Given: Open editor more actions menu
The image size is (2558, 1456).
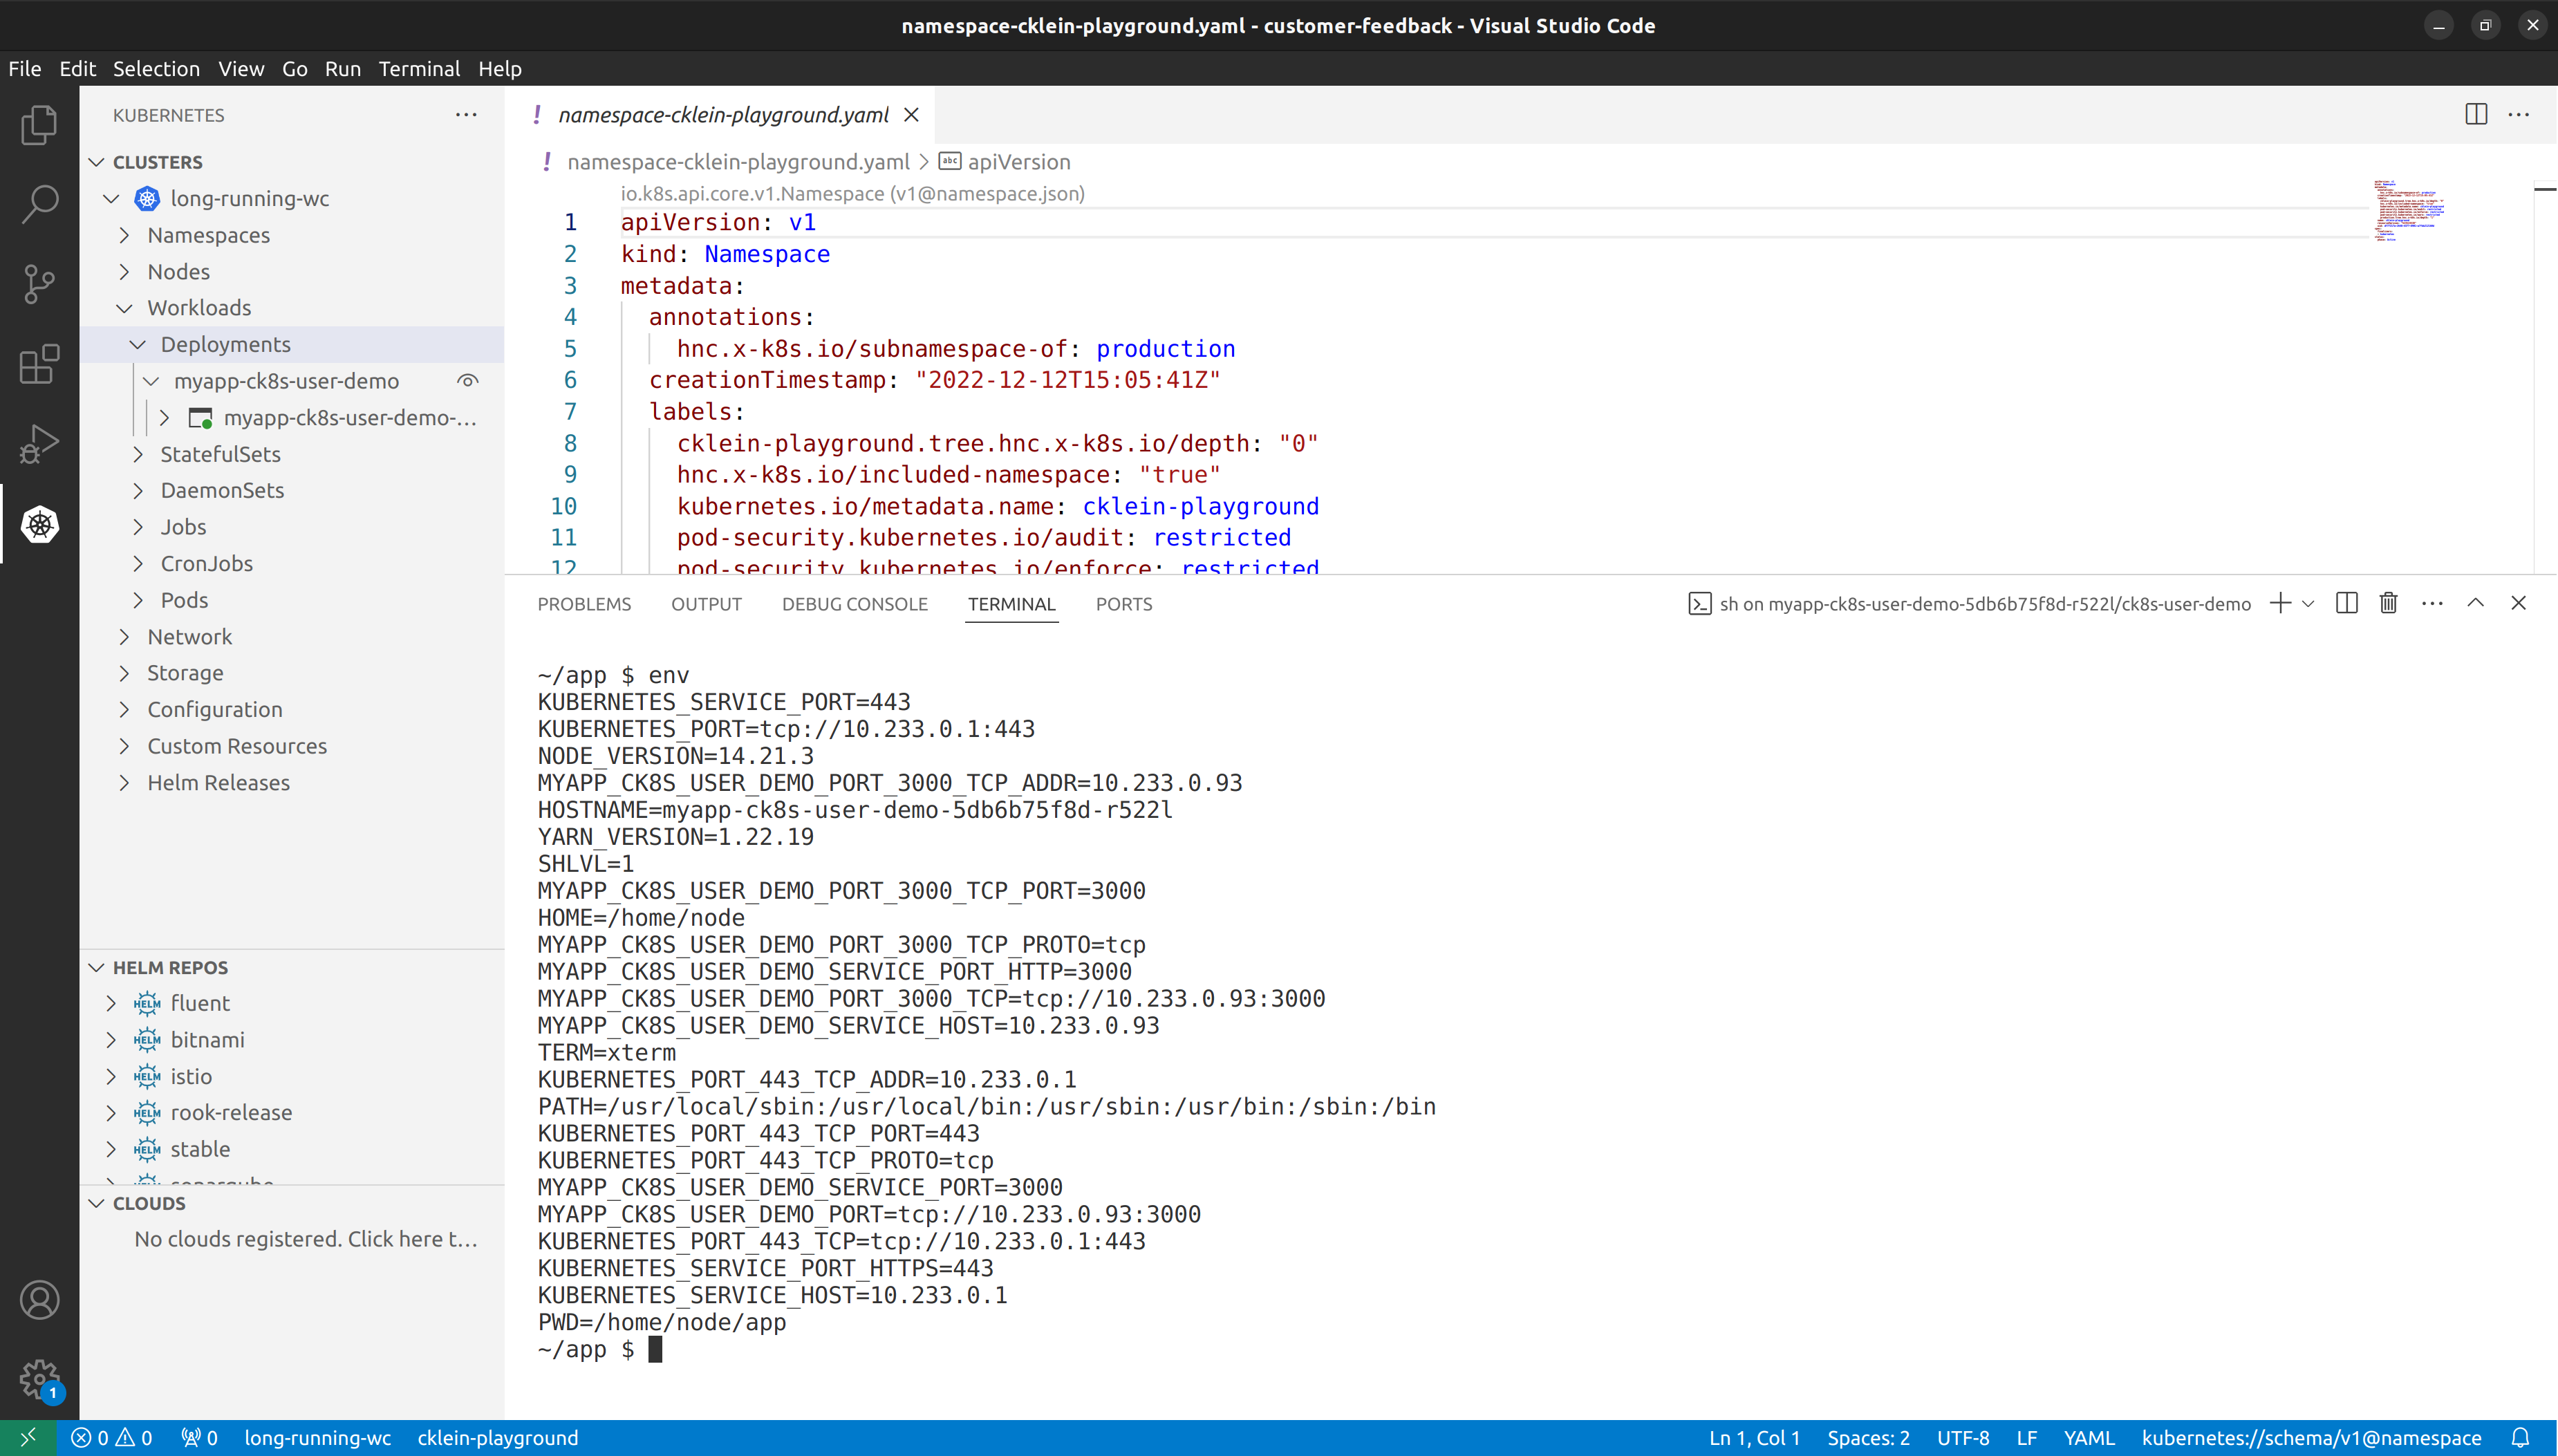Looking at the screenshot, I should (2519, 114).
